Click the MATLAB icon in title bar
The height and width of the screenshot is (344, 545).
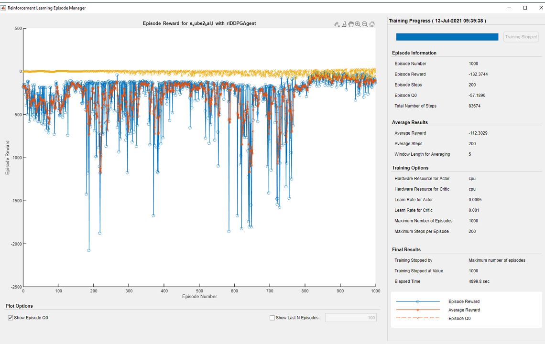pyautogui.click(x=4, y=8)
